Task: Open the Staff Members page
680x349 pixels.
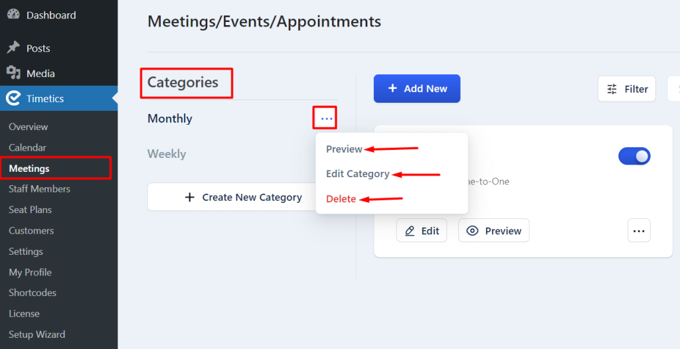Action: [39, 188]
